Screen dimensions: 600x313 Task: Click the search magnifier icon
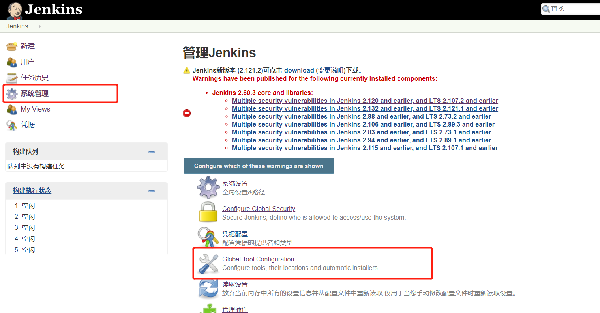pyautogui.click(x=546, y=9)
